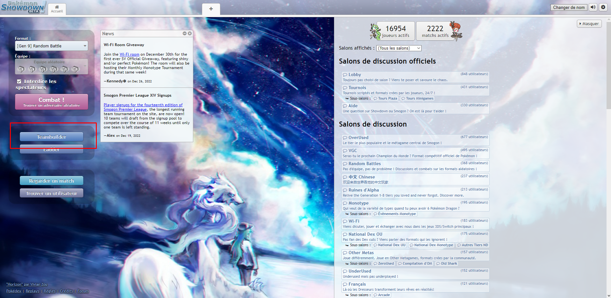This screenshot has height=298, width=611.
Task: Join the Monotype room
Action: (416, 205)
